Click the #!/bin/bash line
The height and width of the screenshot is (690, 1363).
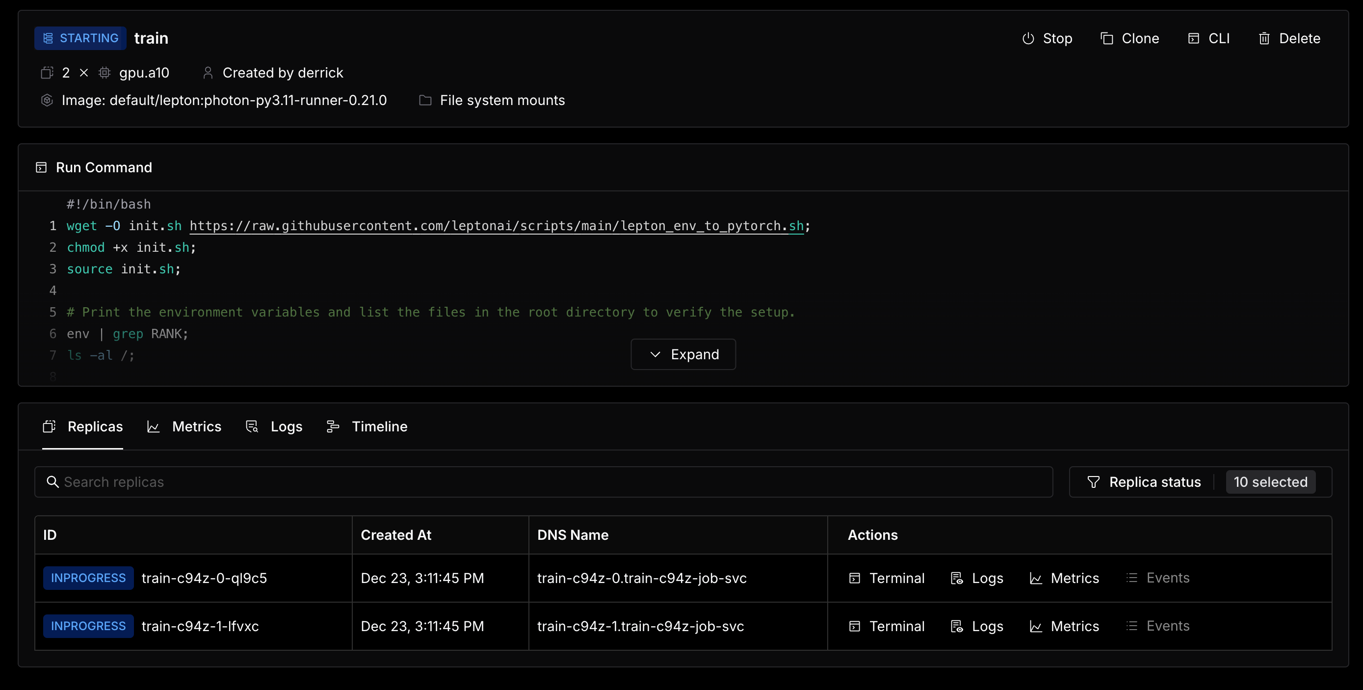108,204
